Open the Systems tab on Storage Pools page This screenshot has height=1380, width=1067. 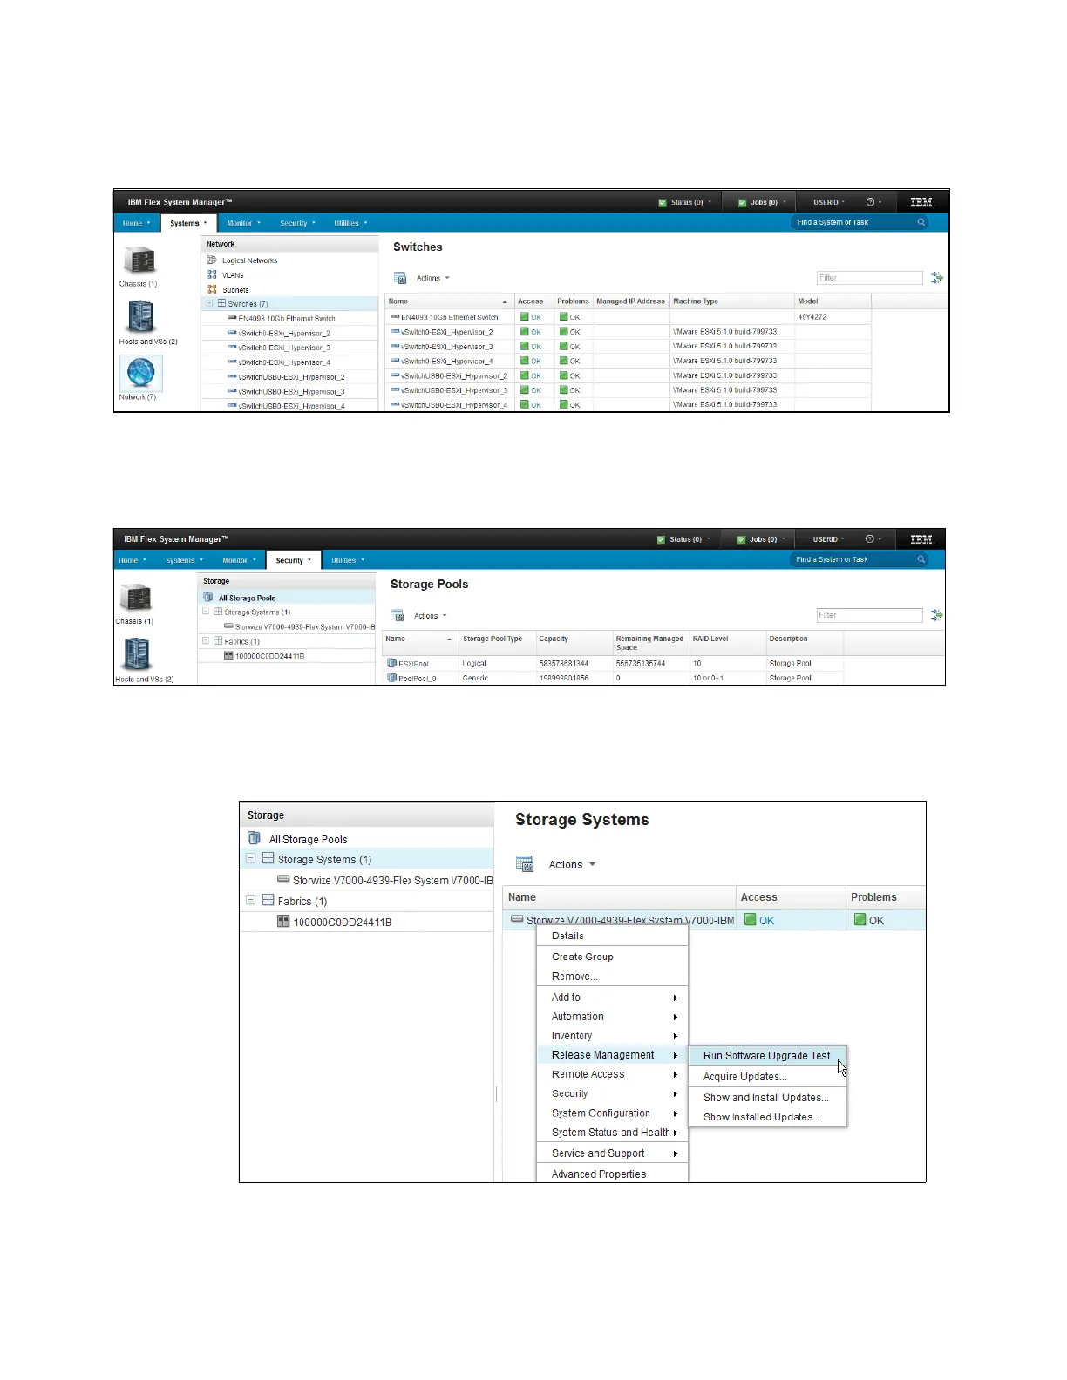click(x=184, y=560)
